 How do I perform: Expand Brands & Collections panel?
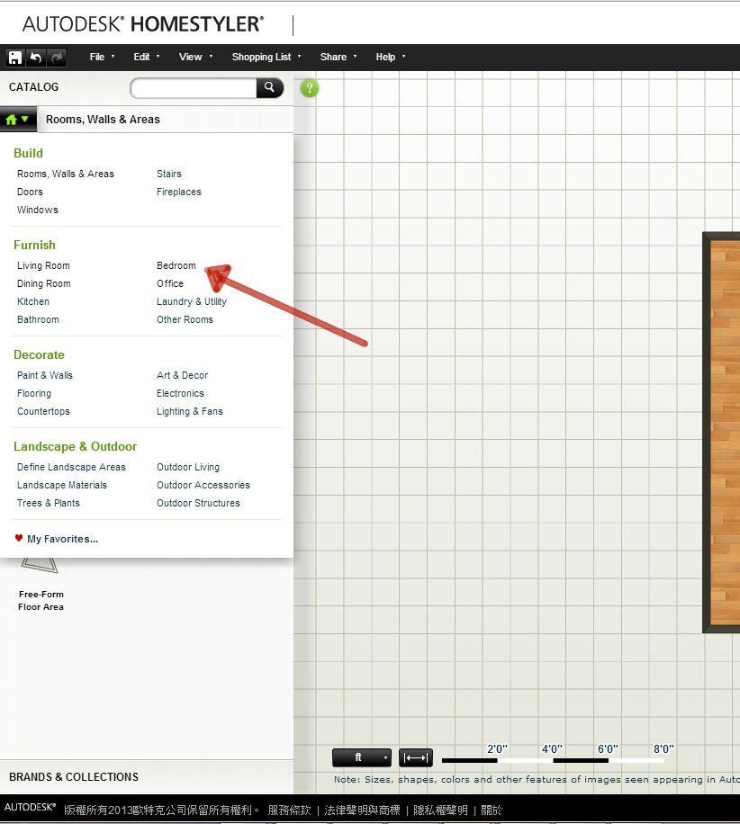click(x=74, y=777)
